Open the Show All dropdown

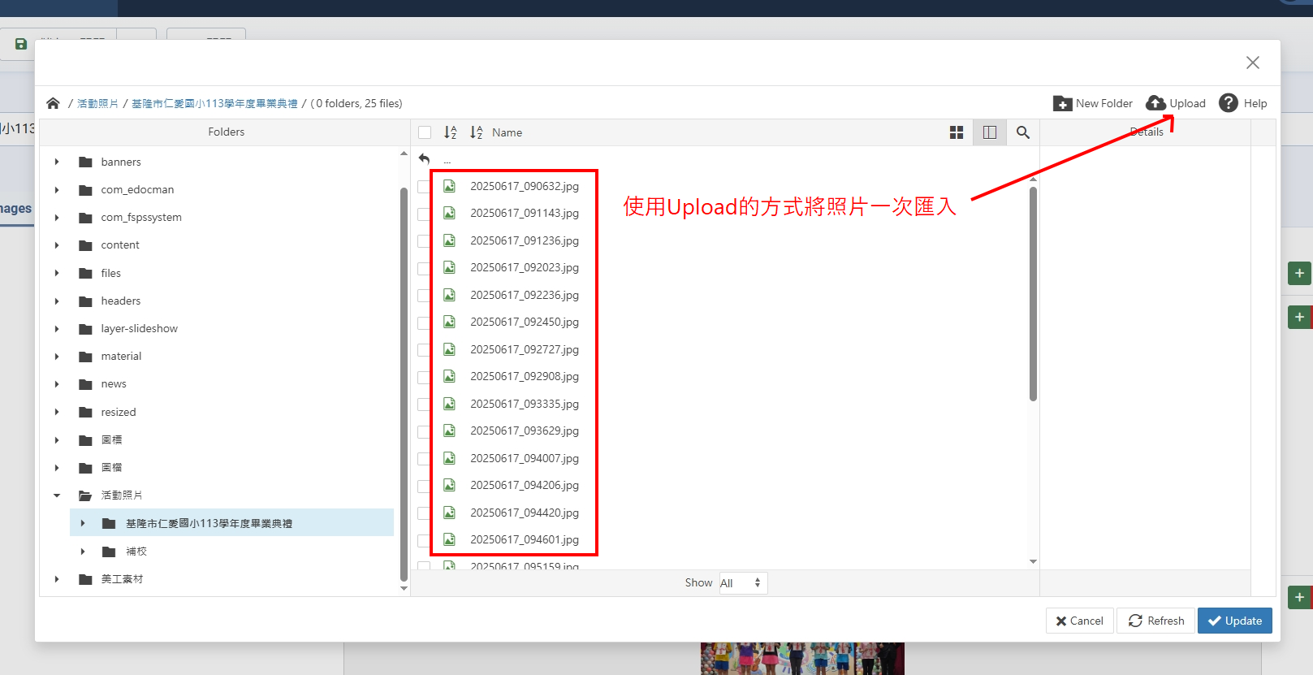tap(742, 582)
